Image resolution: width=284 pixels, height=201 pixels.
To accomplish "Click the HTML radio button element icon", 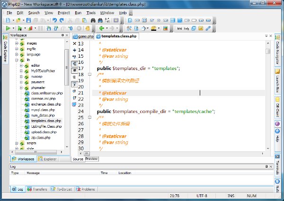I will [x=159, y=20].
